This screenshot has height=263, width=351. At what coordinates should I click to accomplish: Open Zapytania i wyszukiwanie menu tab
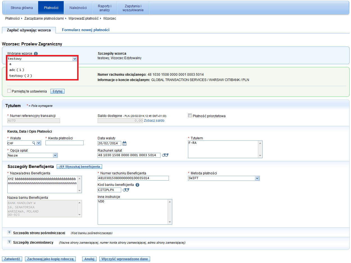(133, 8)
